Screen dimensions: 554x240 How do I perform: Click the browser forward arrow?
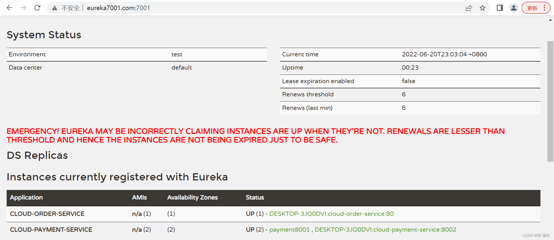pyautogui.click(x=23, y=8)
